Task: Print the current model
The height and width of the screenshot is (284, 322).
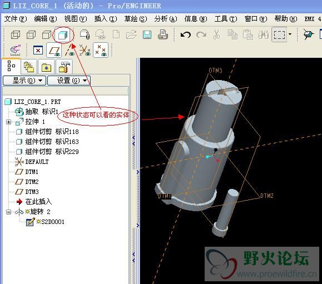Action: pyautogui.click(x=163, y=34)
